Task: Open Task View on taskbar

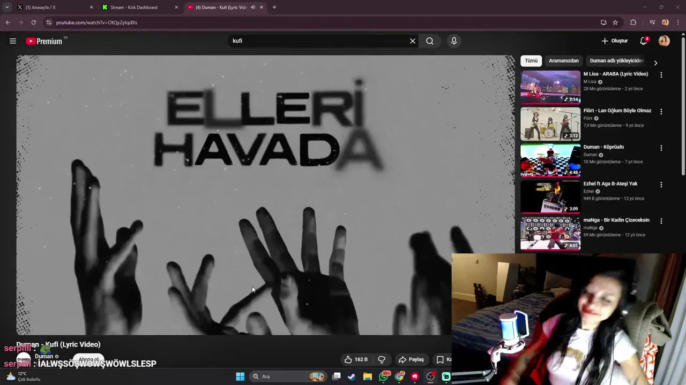Action: pyautogui.click(x=337, y=376)
